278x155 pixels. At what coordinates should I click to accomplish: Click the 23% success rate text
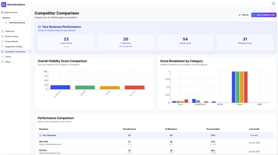tap(126, 46)
